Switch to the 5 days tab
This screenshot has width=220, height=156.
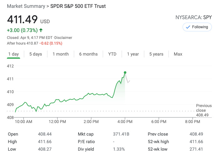(x=36, y=54)
